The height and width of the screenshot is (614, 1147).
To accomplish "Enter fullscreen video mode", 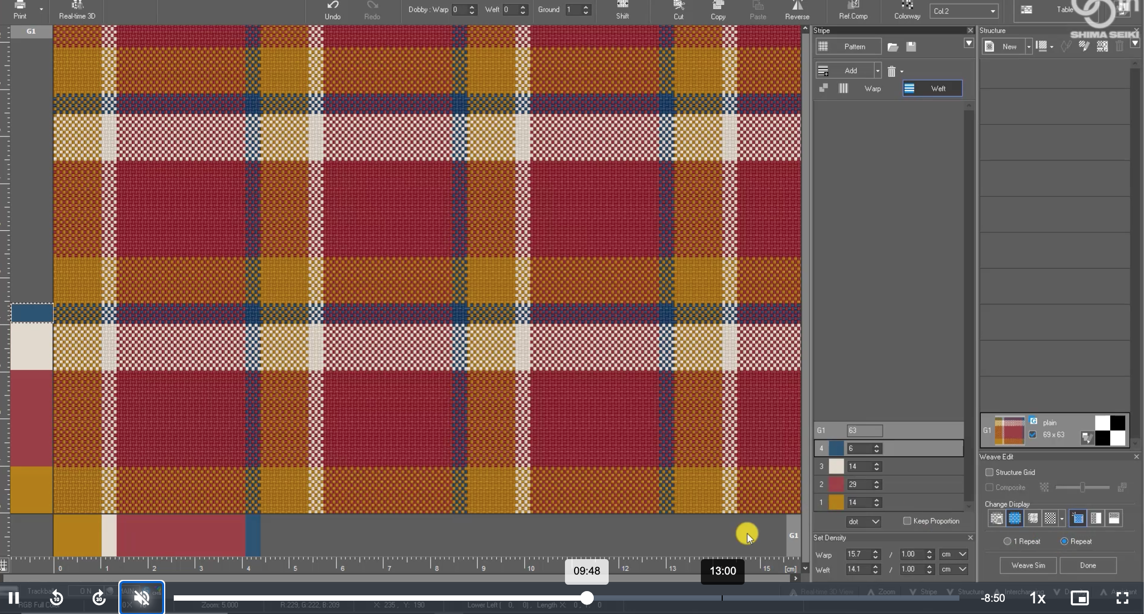I will click(1122, 598).
